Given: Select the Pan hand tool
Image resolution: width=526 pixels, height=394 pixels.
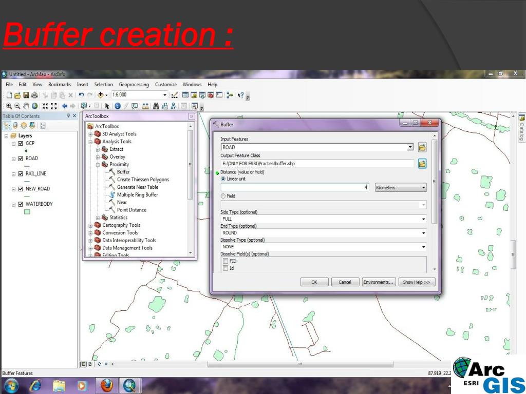Looking at the screenshot, I should coord(26,106).
